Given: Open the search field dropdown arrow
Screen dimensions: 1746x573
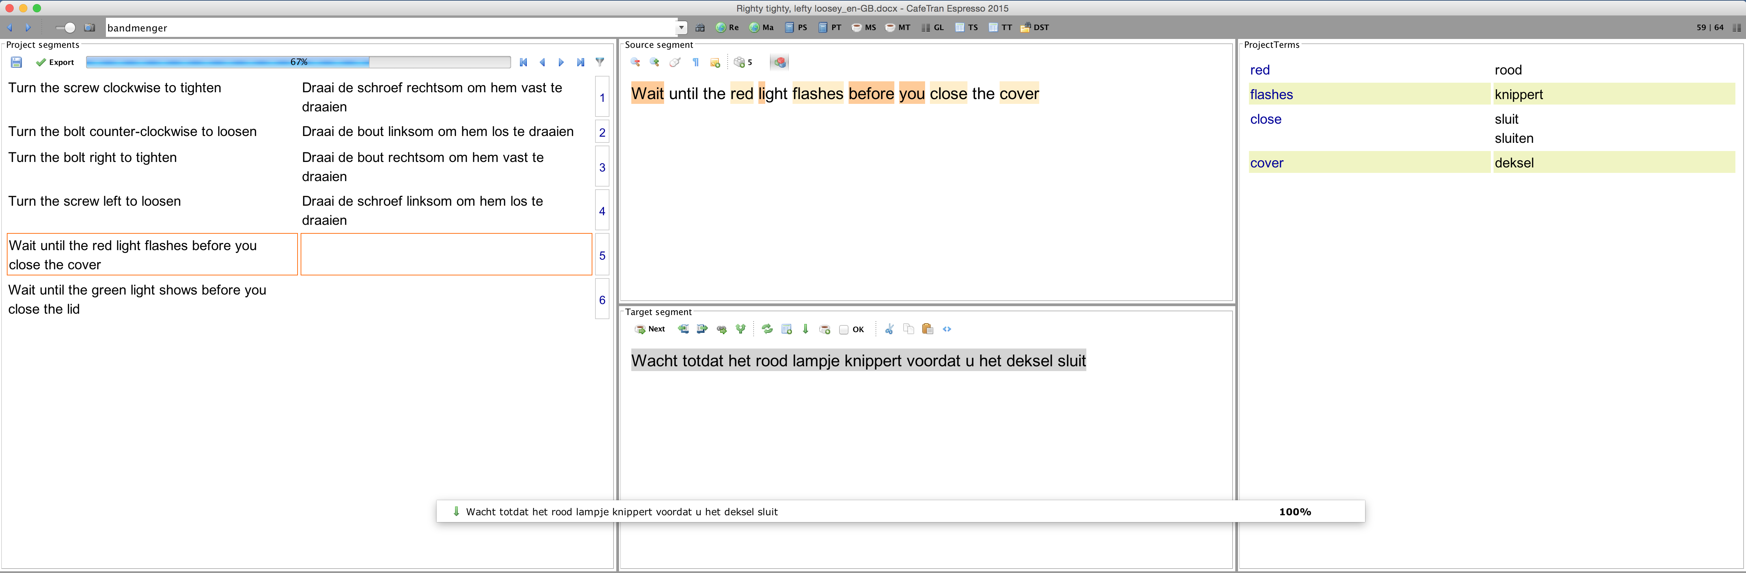Looking at the screenshot, I should pyautogui.click(x=681, y=28).
